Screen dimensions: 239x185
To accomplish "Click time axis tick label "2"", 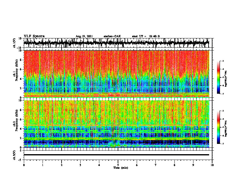I will tap(62, 165).
